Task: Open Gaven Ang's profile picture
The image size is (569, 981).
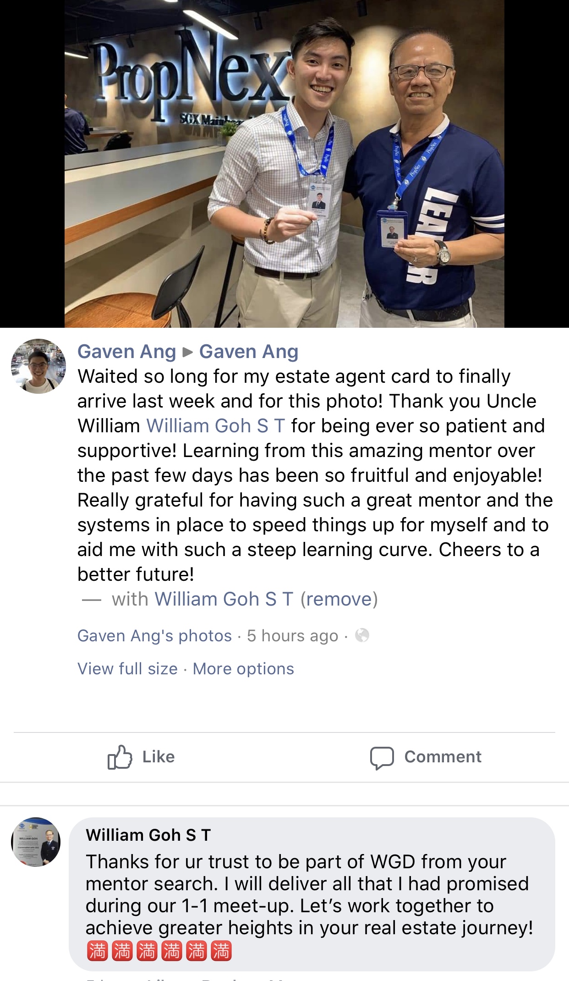Action: [38, 366]
